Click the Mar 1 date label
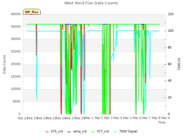The image size is (183, 137). click(x=89, y=118)
